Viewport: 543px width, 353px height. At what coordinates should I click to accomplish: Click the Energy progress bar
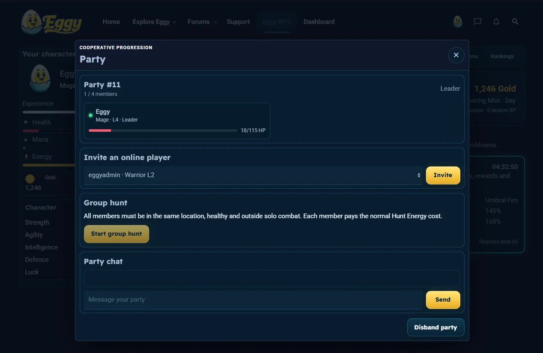click(x=49, y=165)
